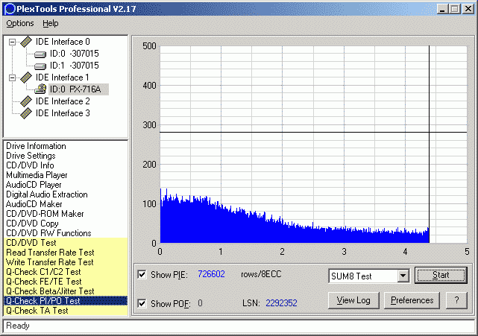Viewport: 478px width, 336px height.
Task: Select ID:1 -307015 drive in tree
Action: coord(75,66)
